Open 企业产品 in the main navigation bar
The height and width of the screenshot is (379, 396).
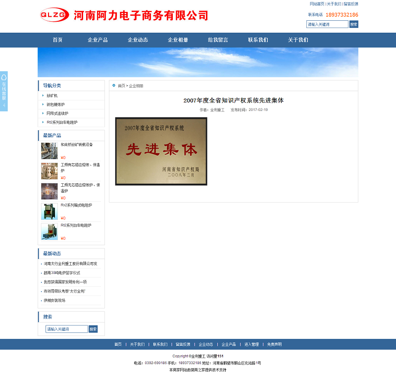[x=98, y=40]
